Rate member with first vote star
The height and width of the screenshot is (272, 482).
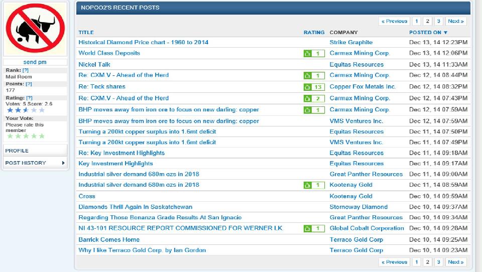tap(10, 136)
